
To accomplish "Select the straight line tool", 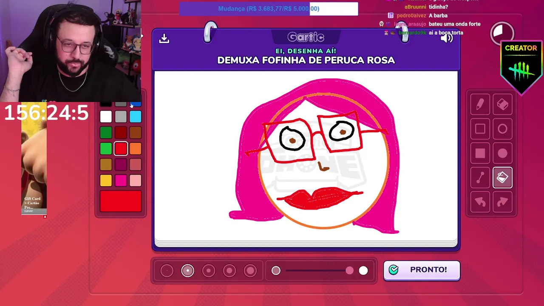I will (480, 178).
